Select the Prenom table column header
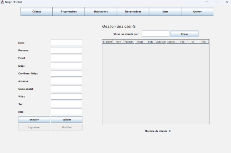 click(x=129, y=42)
